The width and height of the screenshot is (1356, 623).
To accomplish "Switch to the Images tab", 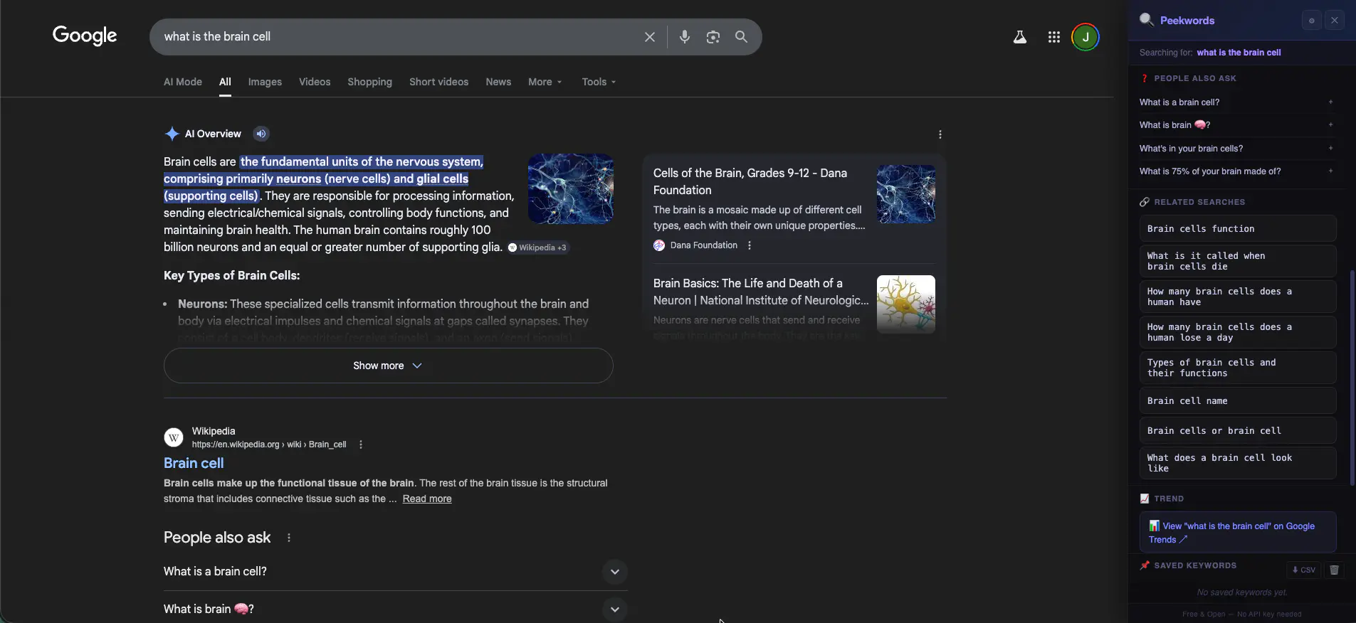I will pos(265,82).
